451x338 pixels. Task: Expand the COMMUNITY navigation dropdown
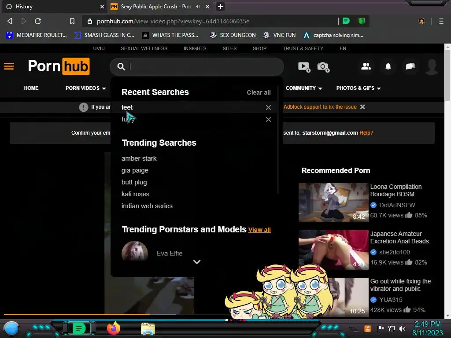pos(304,88)
